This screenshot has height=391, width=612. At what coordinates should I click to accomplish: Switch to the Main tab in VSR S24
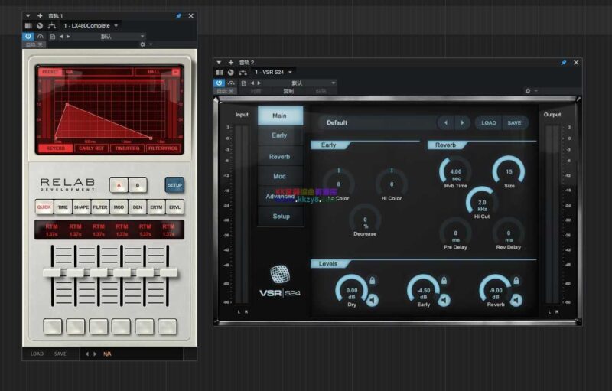(280, 116)
